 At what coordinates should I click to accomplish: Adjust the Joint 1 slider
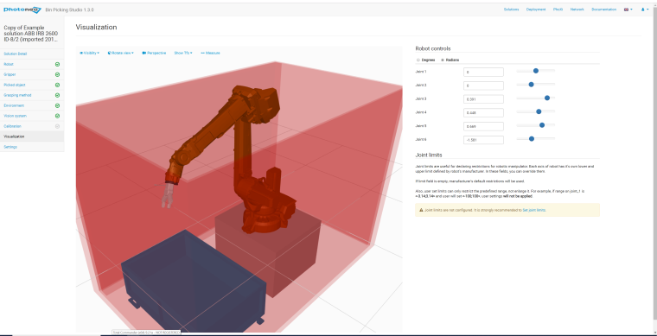535,71
